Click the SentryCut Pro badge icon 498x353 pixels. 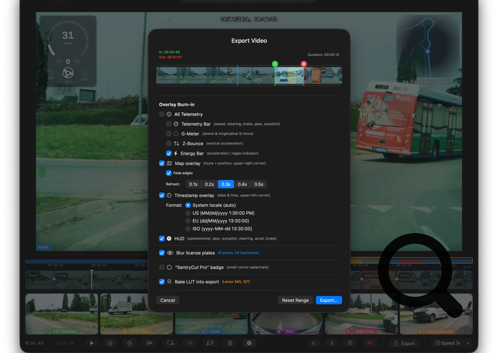point(169,267)
